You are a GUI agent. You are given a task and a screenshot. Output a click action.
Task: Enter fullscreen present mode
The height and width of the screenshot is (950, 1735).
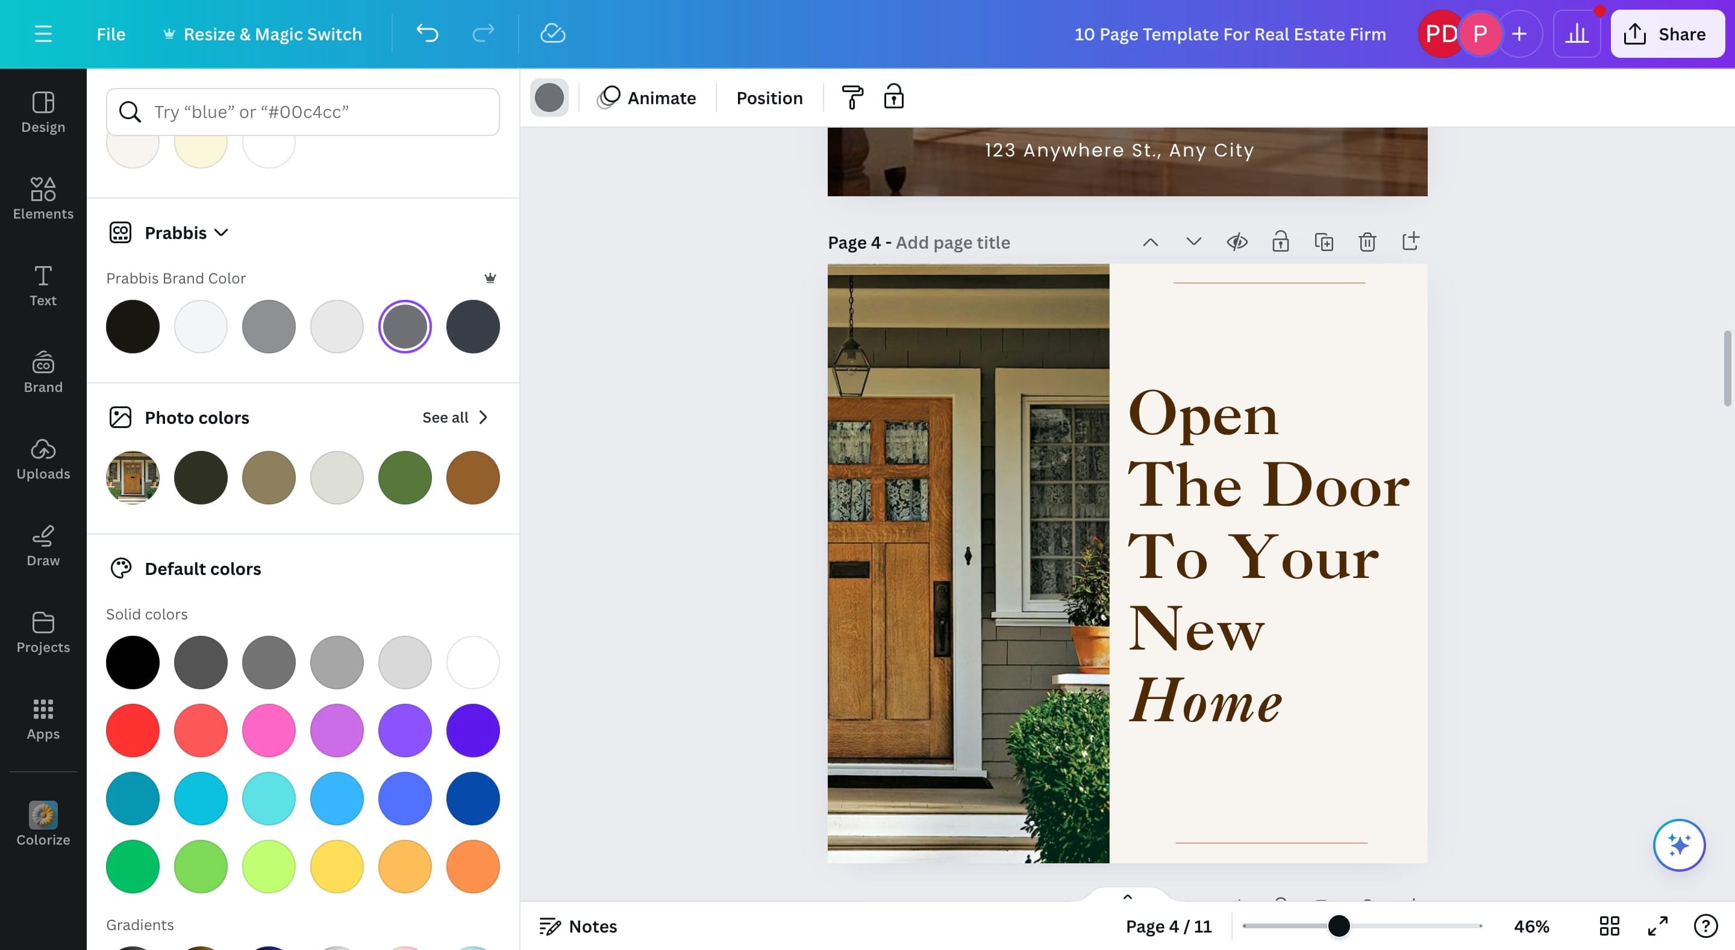click(1657, 926)
